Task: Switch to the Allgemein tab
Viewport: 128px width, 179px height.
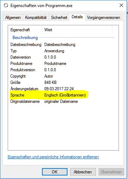Action: (x=13, y=18)
